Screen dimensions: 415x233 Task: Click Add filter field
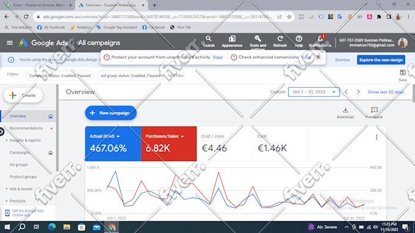point(176,76)
